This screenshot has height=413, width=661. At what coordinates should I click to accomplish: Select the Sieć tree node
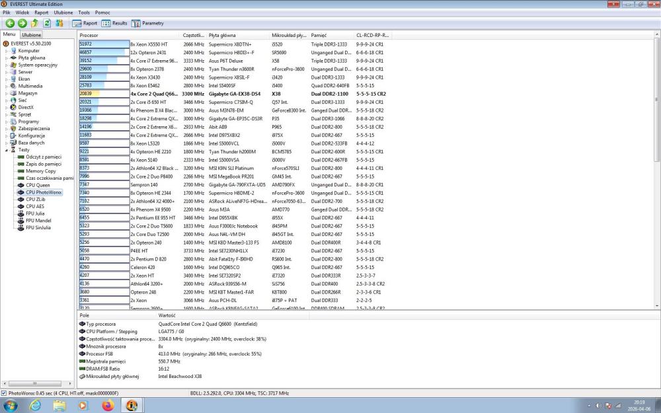tap(22, 100)
